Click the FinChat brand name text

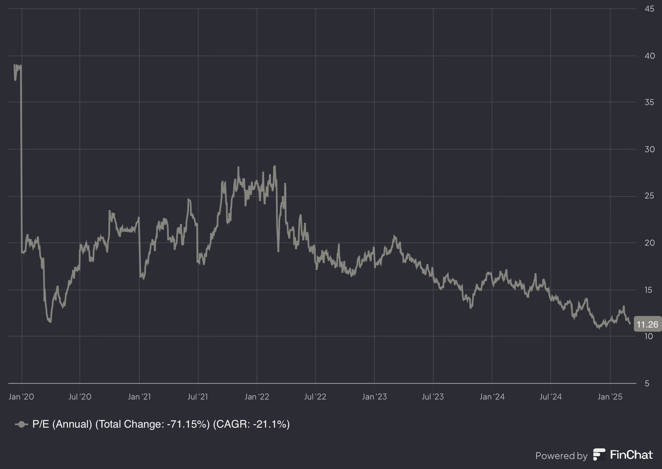(x=631, y=455)
